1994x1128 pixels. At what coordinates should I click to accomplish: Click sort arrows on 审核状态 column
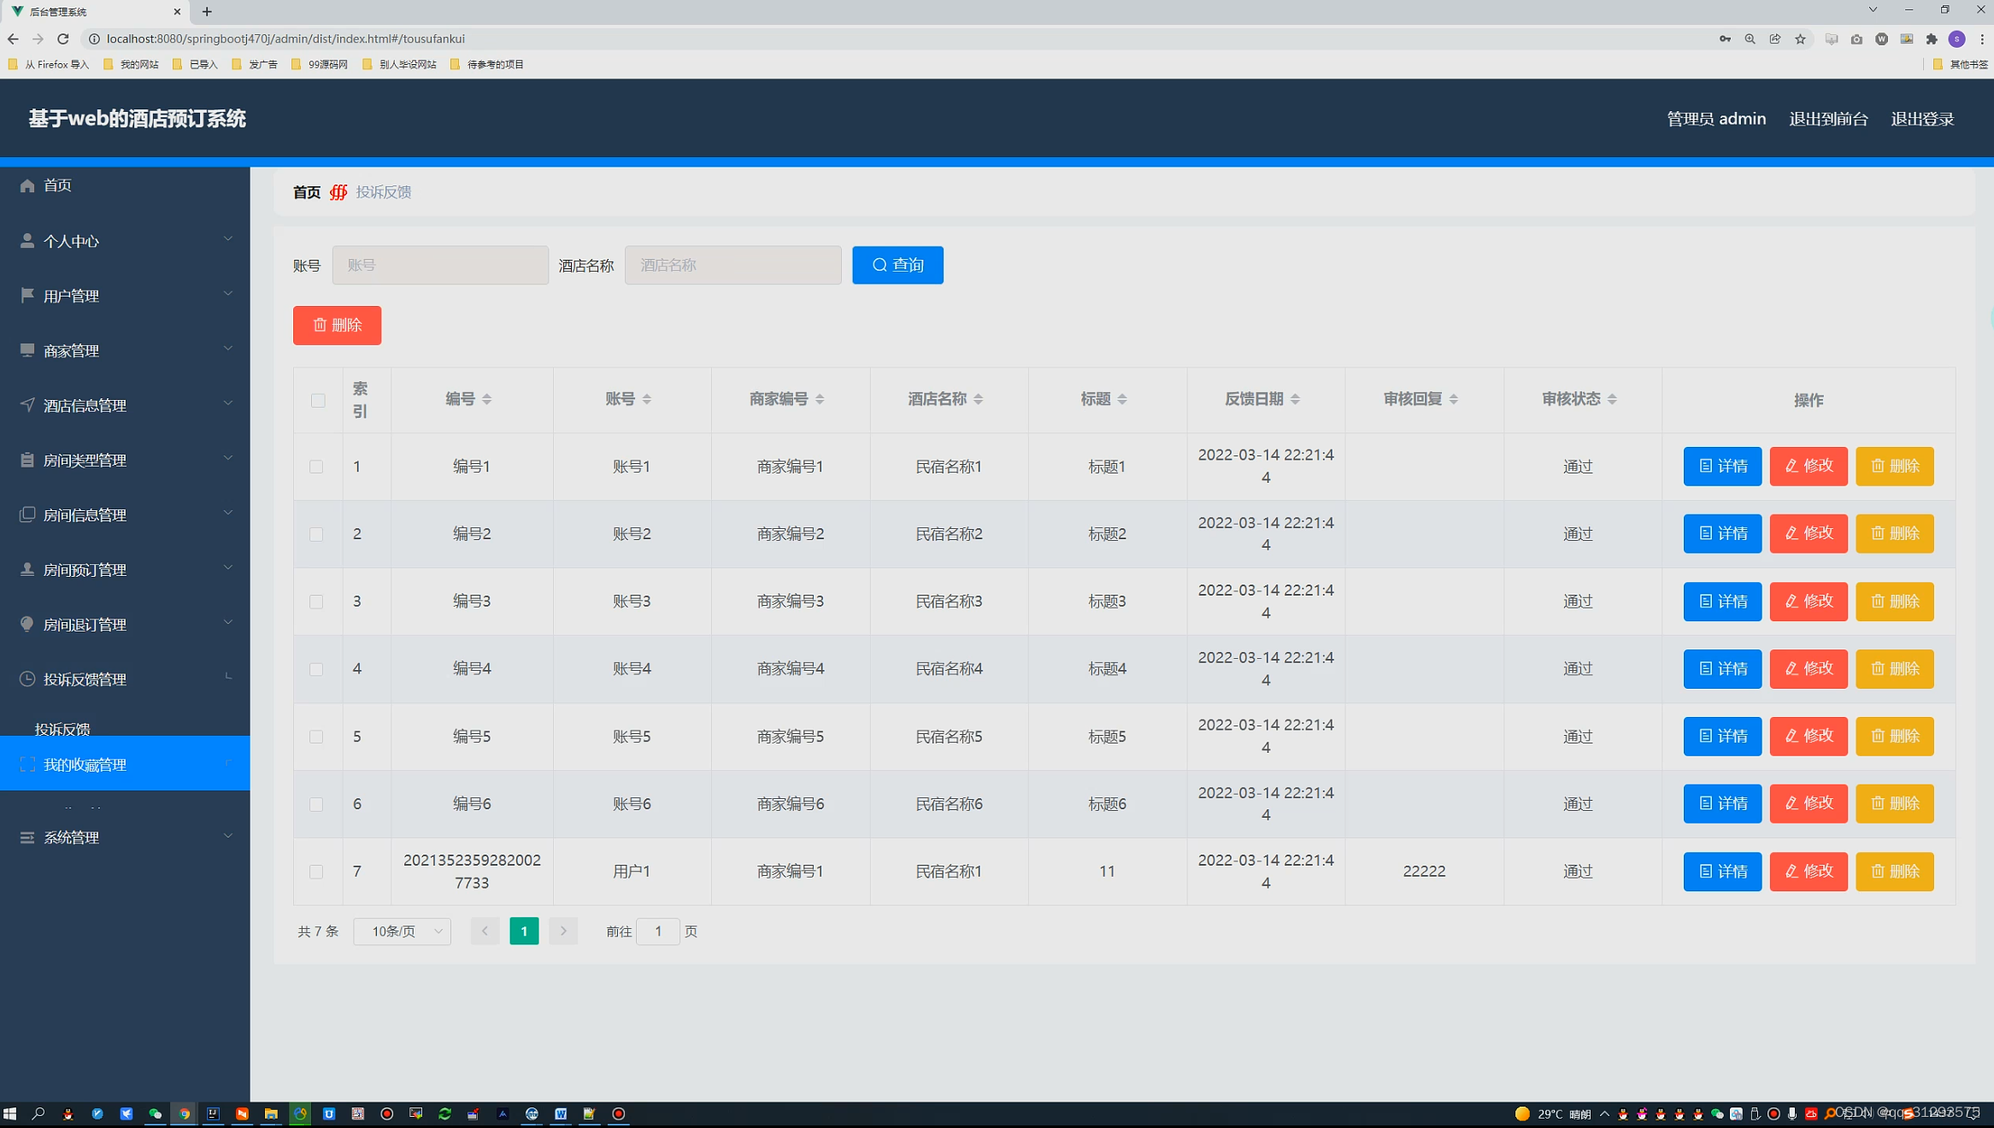click(x=1611, y=399)
